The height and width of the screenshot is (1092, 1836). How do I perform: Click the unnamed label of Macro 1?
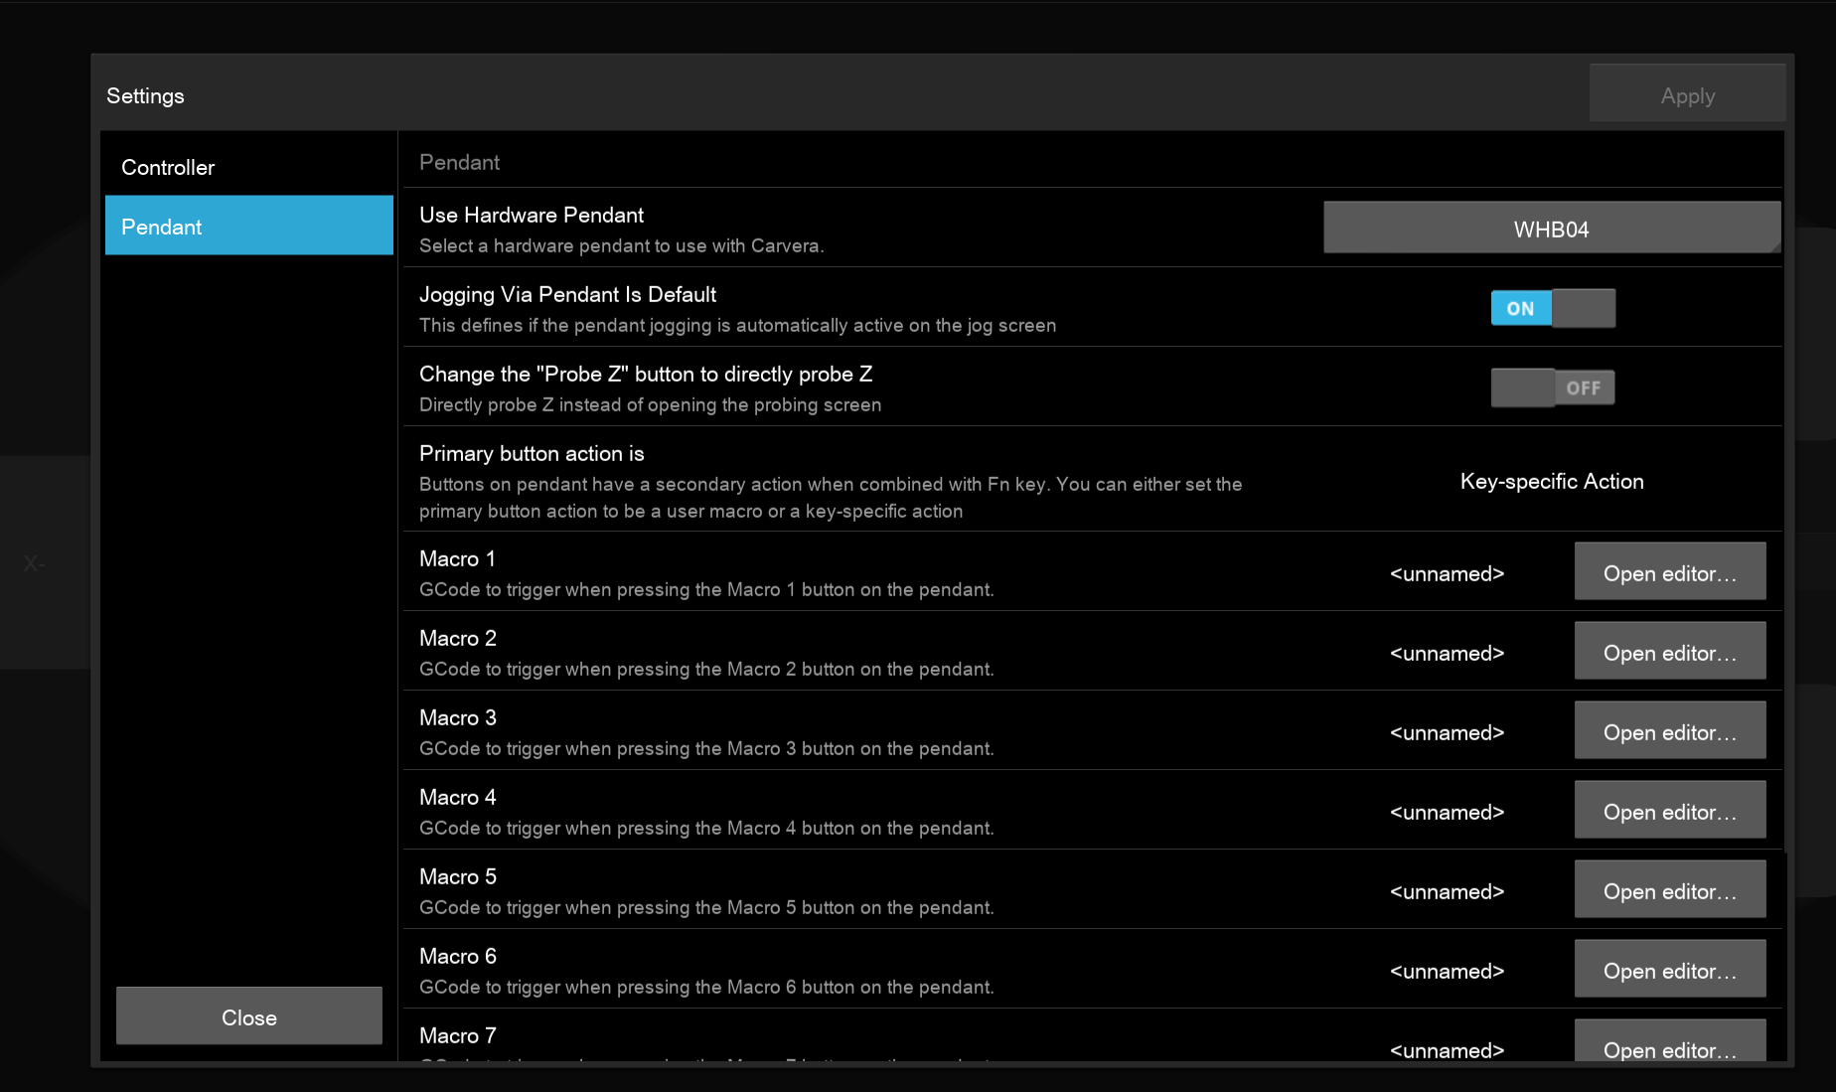point(1447,573)
